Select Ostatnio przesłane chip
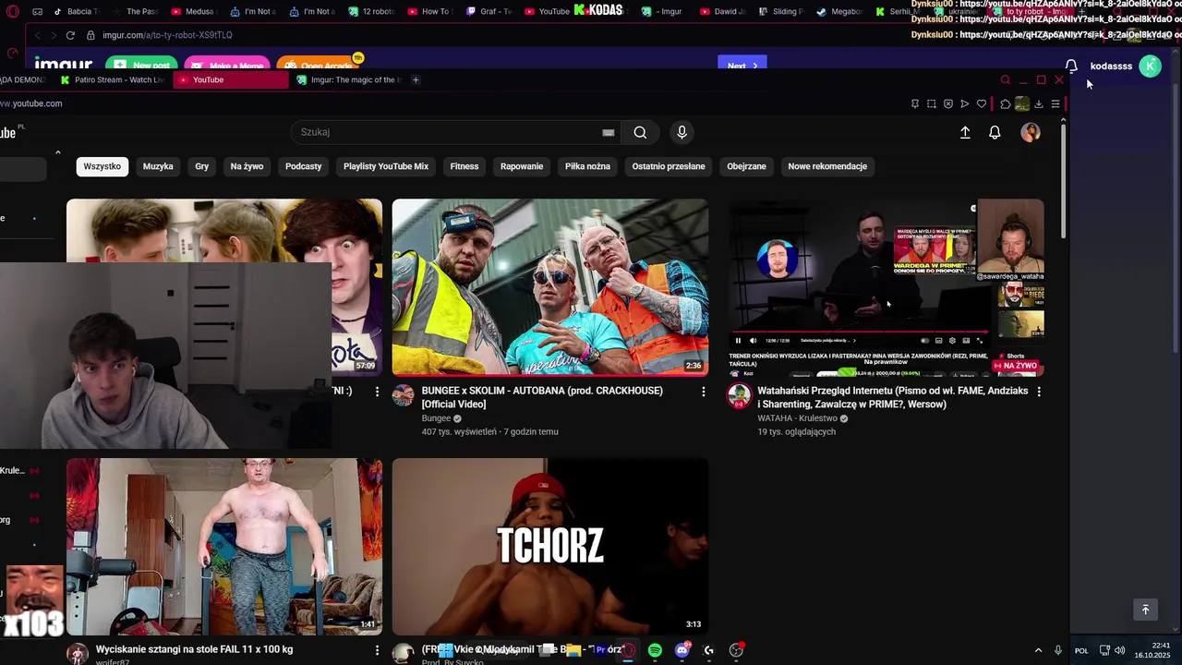 (669, 166)
